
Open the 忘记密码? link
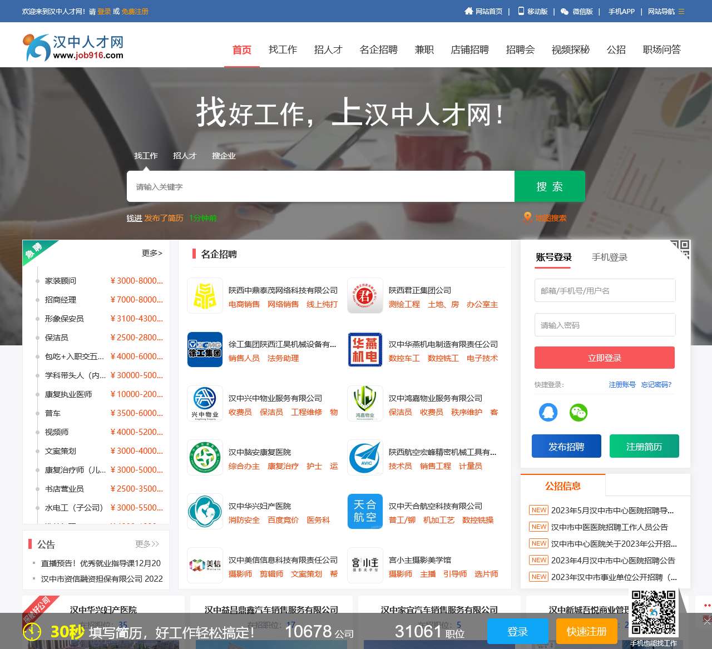click(x=656, y=384)
